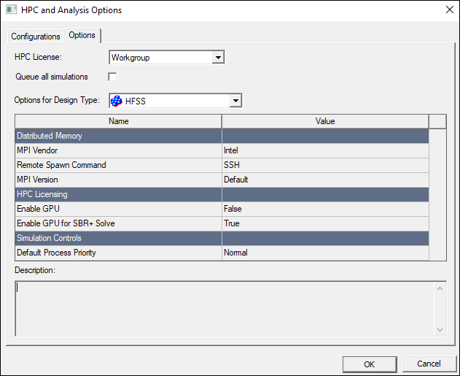Click the Value column header
Viewport: 460px width, 376px height.
tap(325, 121)
